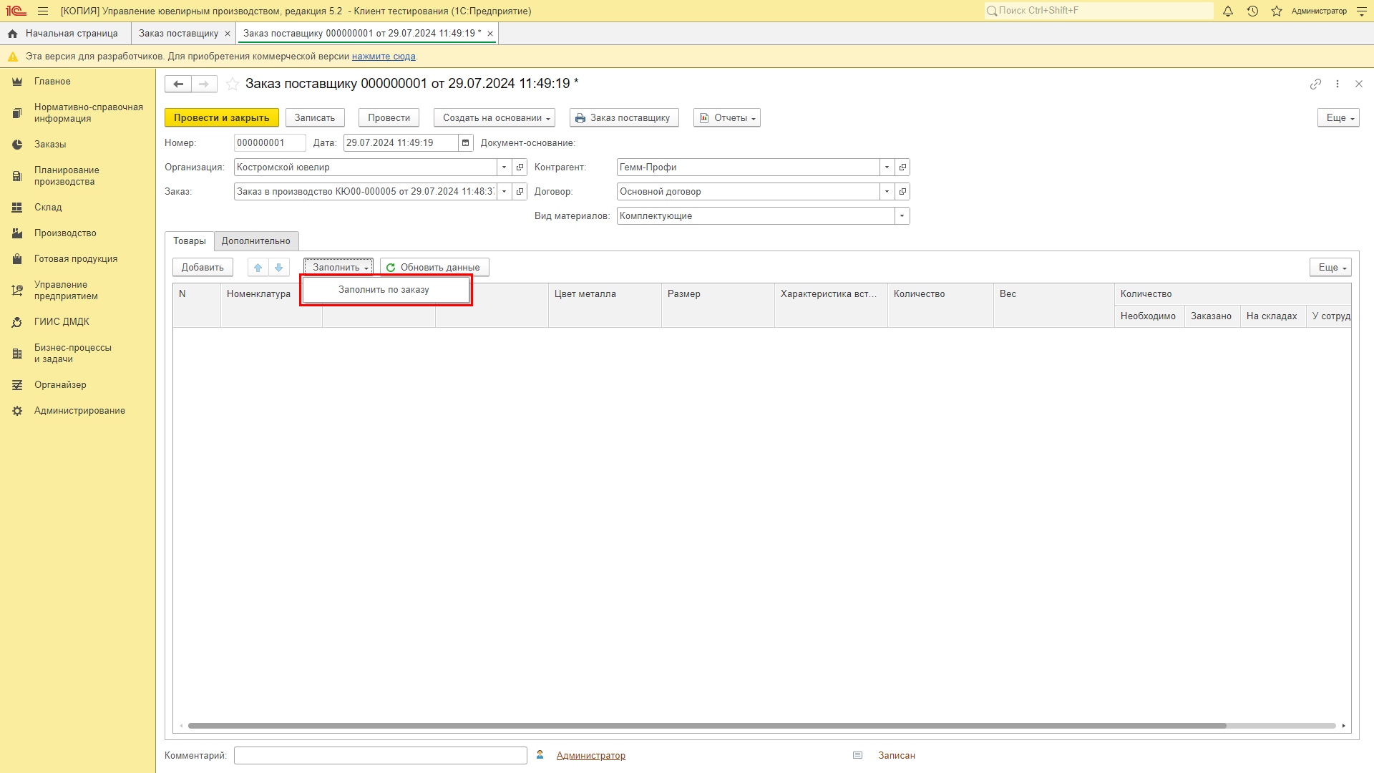Screen dimensions: 1374x773
Task: Open Склад sidebar section
Action: point(77,208)
